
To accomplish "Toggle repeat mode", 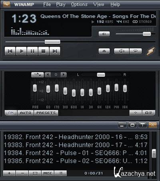I will pyautogui.click(x=136, y=51).
